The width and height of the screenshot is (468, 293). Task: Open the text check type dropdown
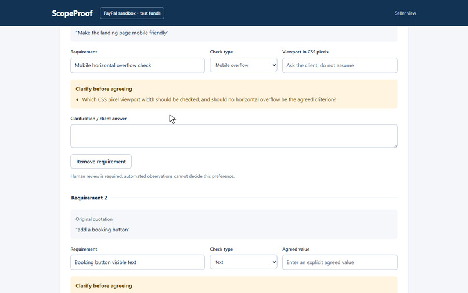[x=243, y=262]
